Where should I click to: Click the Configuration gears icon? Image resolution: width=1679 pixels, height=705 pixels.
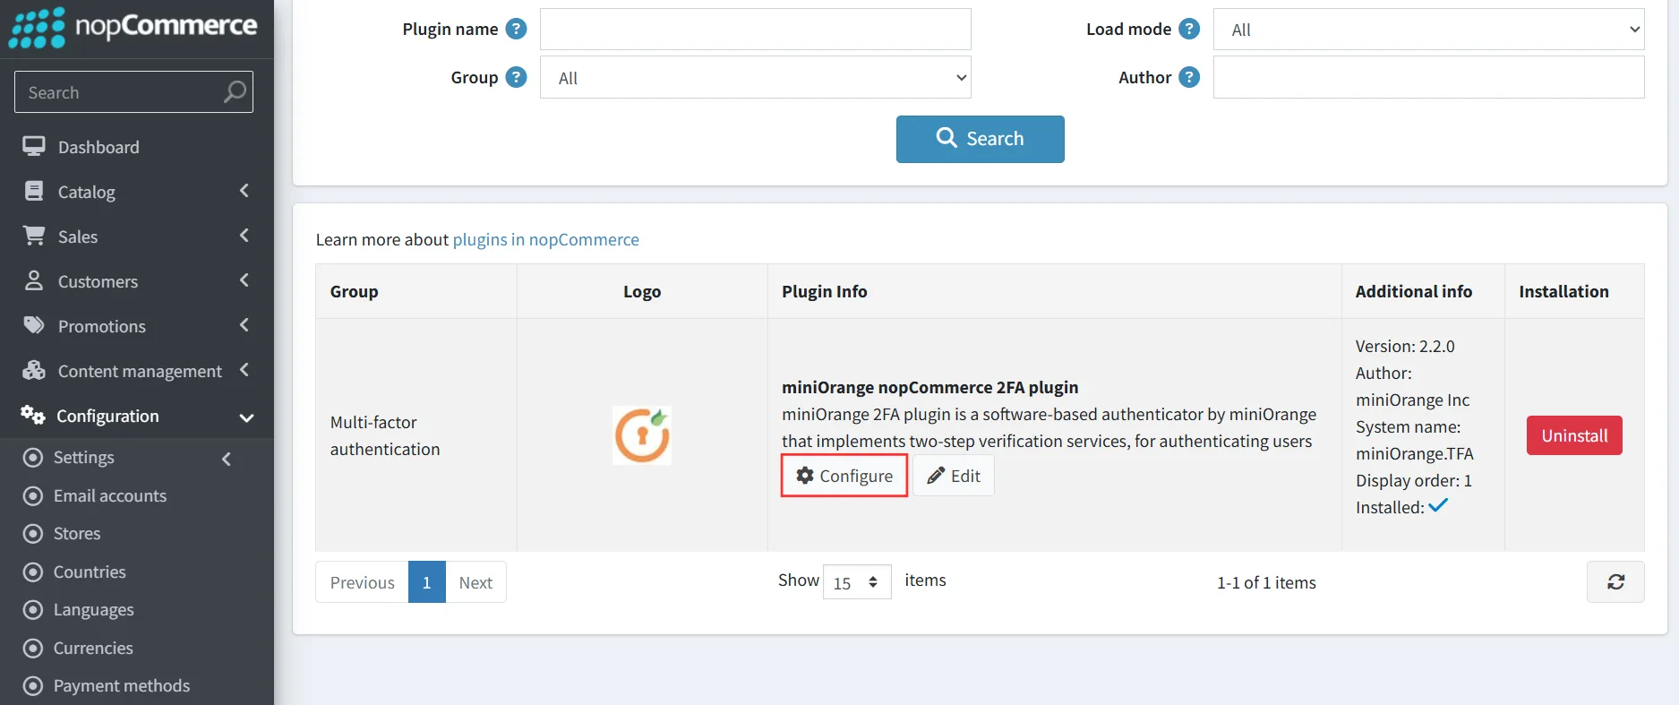pos(33,415)
